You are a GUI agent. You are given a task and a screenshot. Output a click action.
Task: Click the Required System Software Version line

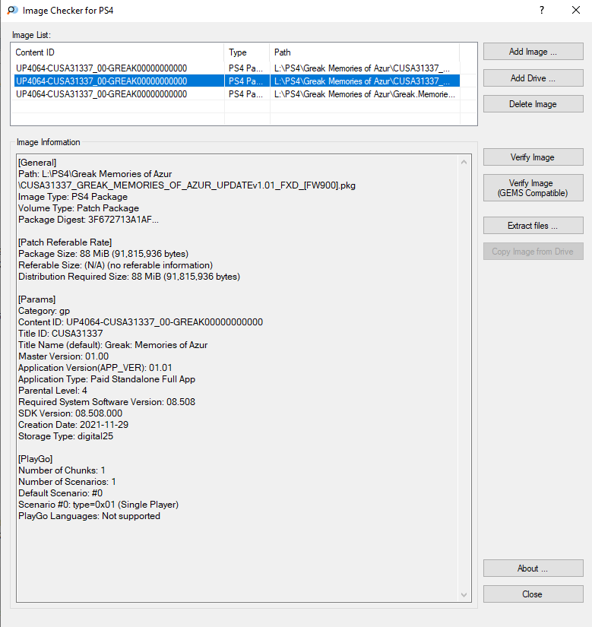106,402
